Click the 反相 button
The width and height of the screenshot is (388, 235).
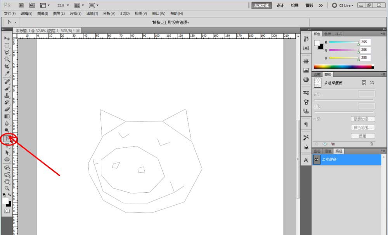[x=362, y=136]
